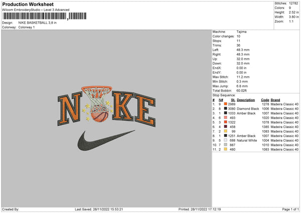Click the letter E in the design
The height and width of the screenshot is (213, 301).
click(145, 111)
